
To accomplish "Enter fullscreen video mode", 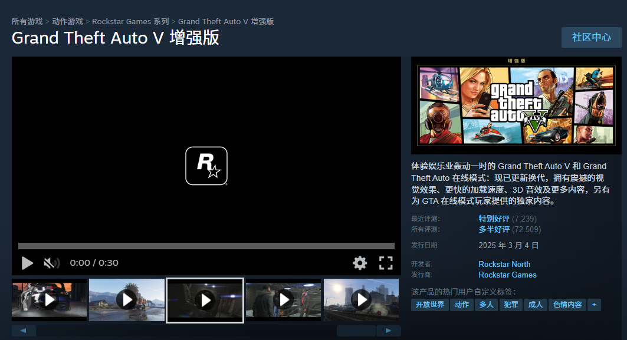I will [386, 263].
